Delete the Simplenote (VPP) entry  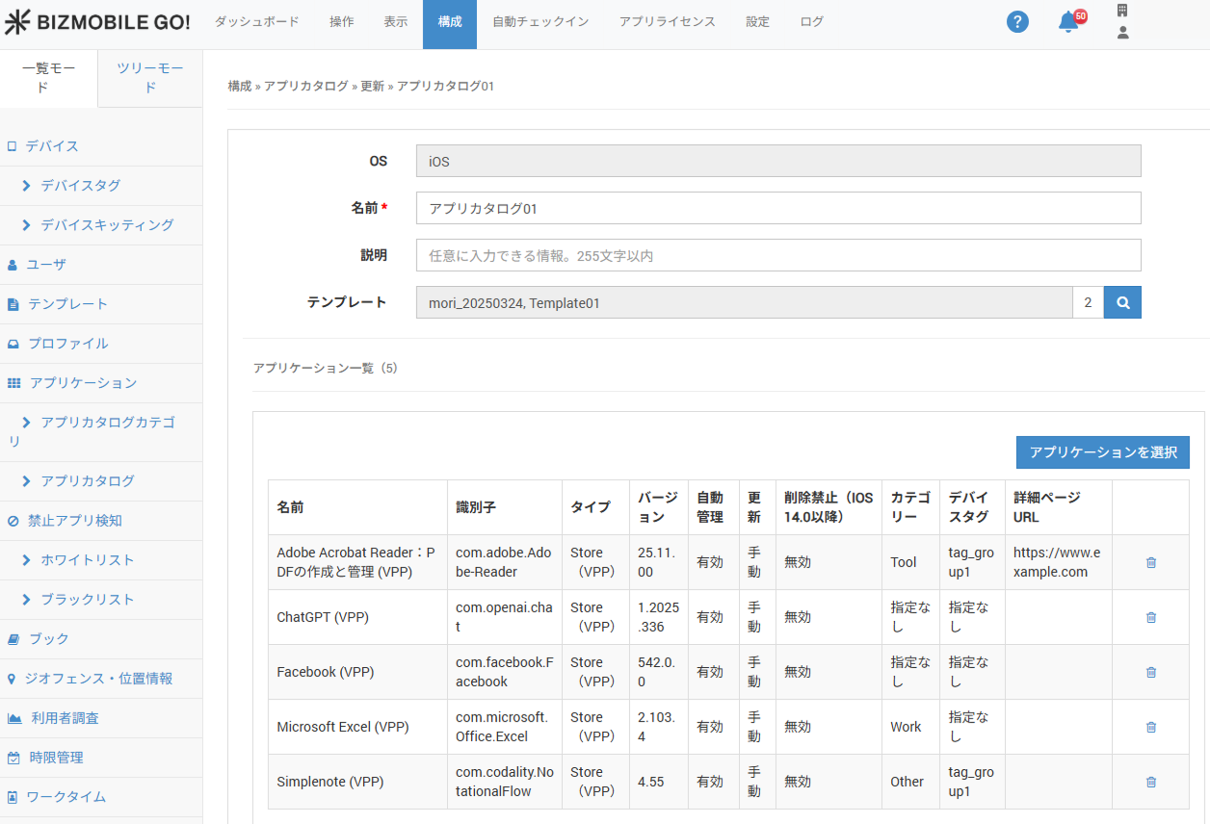1151,782
